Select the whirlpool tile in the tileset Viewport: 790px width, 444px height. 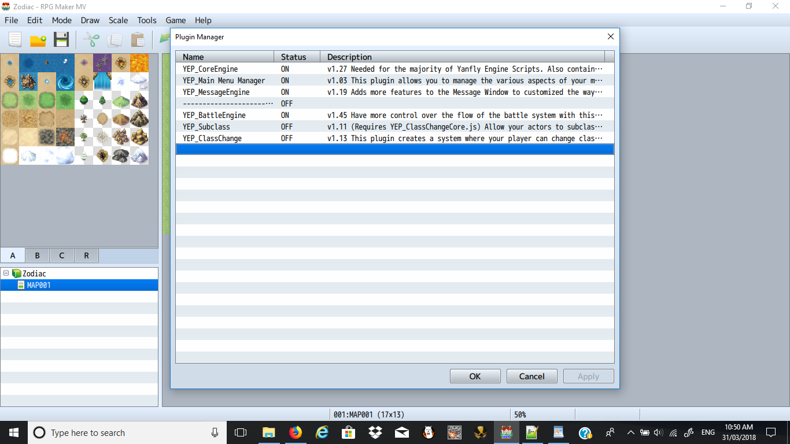coord(65,82)
